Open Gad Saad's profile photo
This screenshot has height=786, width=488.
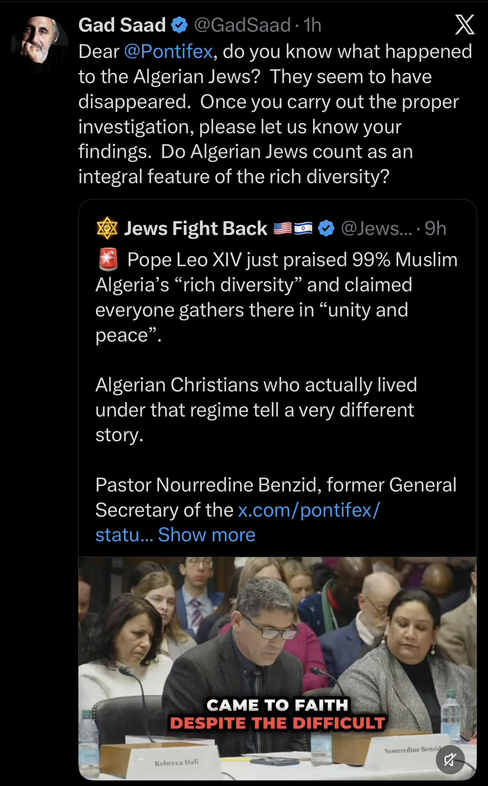click(x=40, y=44)
